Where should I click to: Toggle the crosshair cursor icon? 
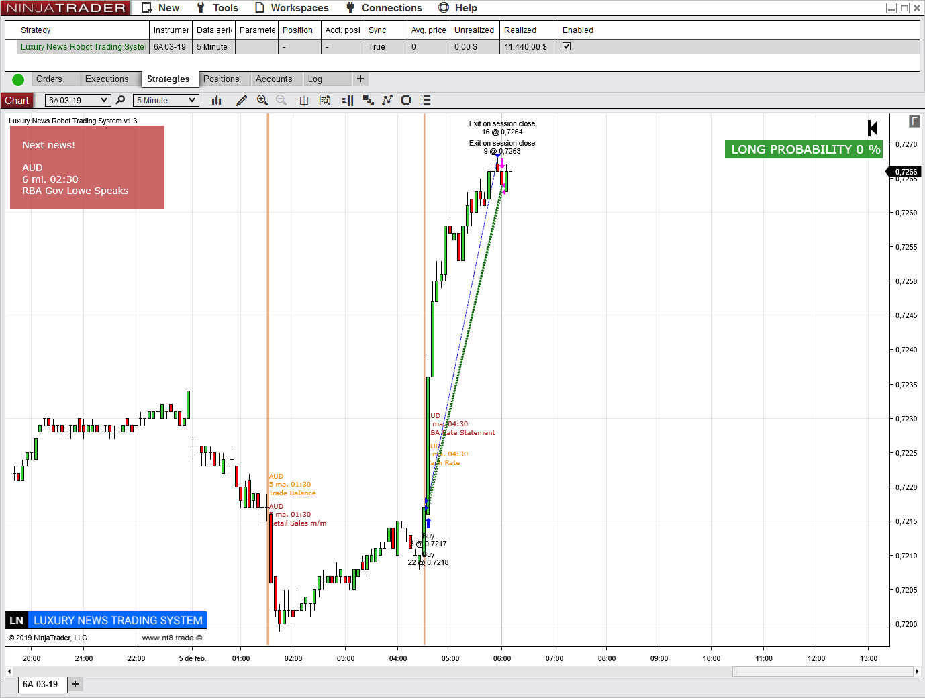point(304,101)
